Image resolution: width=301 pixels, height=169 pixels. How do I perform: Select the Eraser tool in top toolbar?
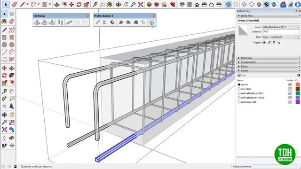tap(15, 4)
